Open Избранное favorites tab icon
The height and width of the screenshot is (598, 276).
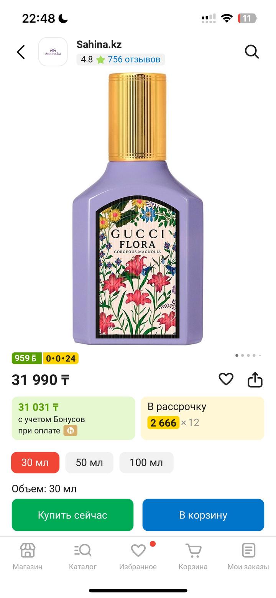pyautogui.click(x=138, y=551)
